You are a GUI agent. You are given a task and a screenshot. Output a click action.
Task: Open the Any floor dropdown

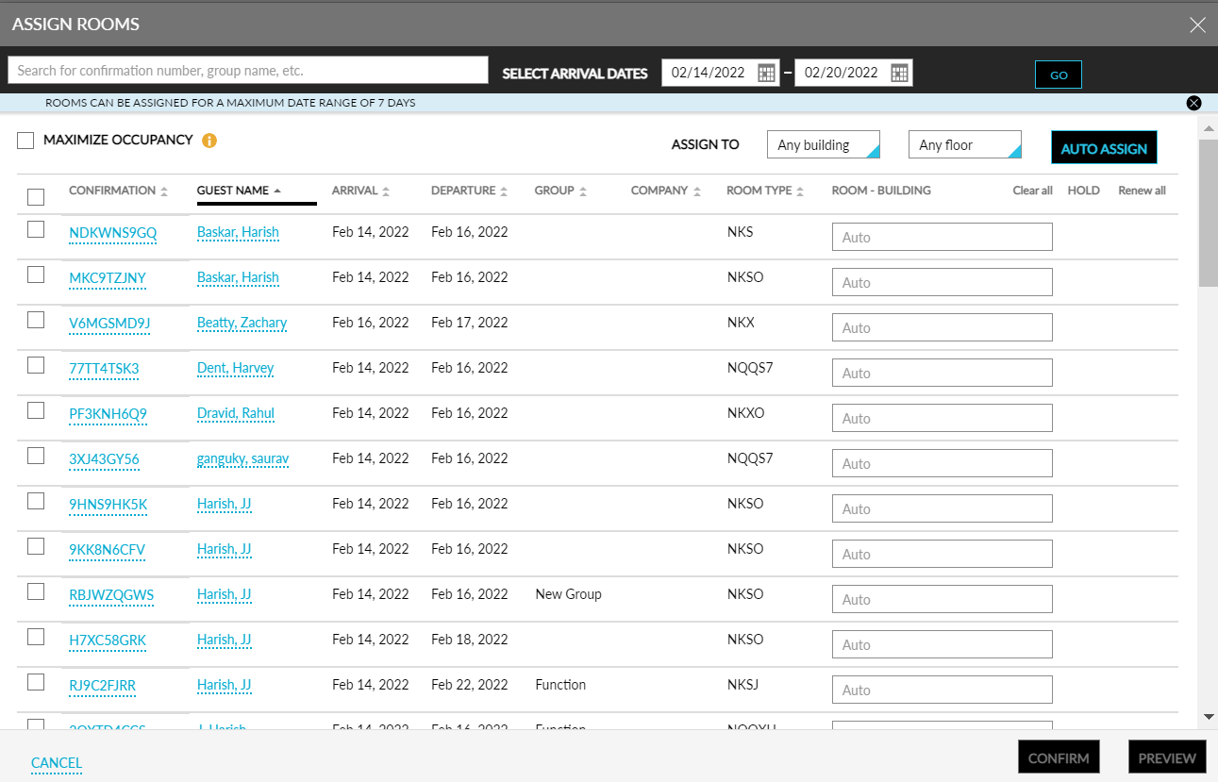pyautogui.click(x=963, y=144)
